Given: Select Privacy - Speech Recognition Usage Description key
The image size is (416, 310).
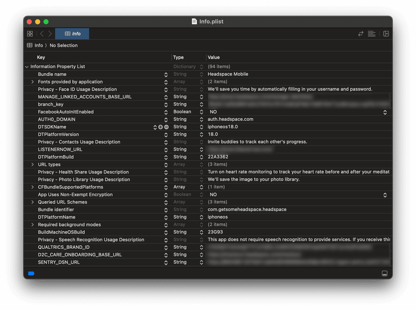Looking at the screenshot, I should (x=91, y=240).
